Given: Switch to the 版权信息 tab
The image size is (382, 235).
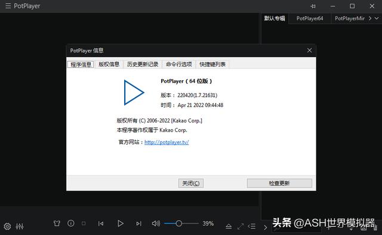Looking at the screenshot, I should coord(109,64).
